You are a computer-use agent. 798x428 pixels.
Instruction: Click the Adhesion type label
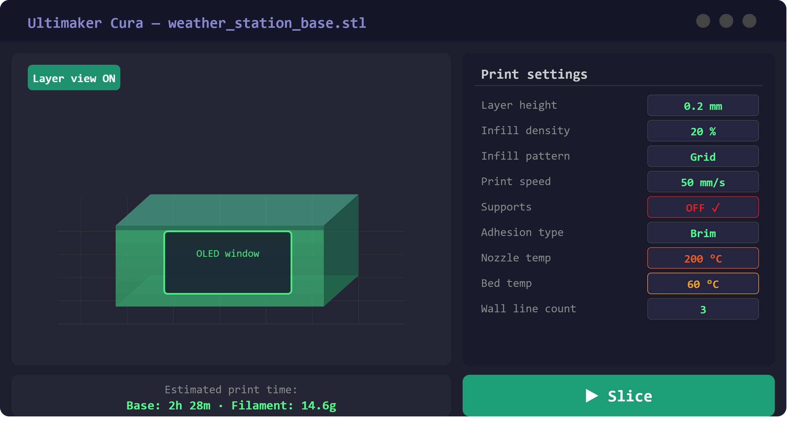point(522,232)
